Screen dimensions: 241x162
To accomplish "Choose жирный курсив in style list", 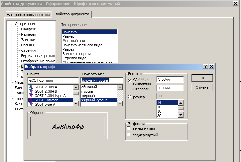I will click(x=99, y=100).
